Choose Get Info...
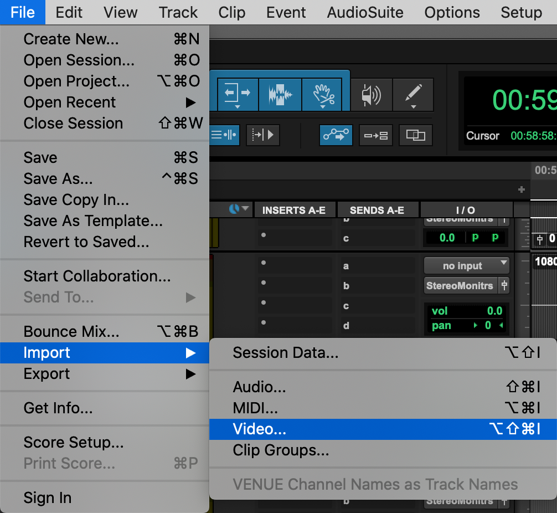This screenshot has width=557, height=513. click(x=105, y=408)
